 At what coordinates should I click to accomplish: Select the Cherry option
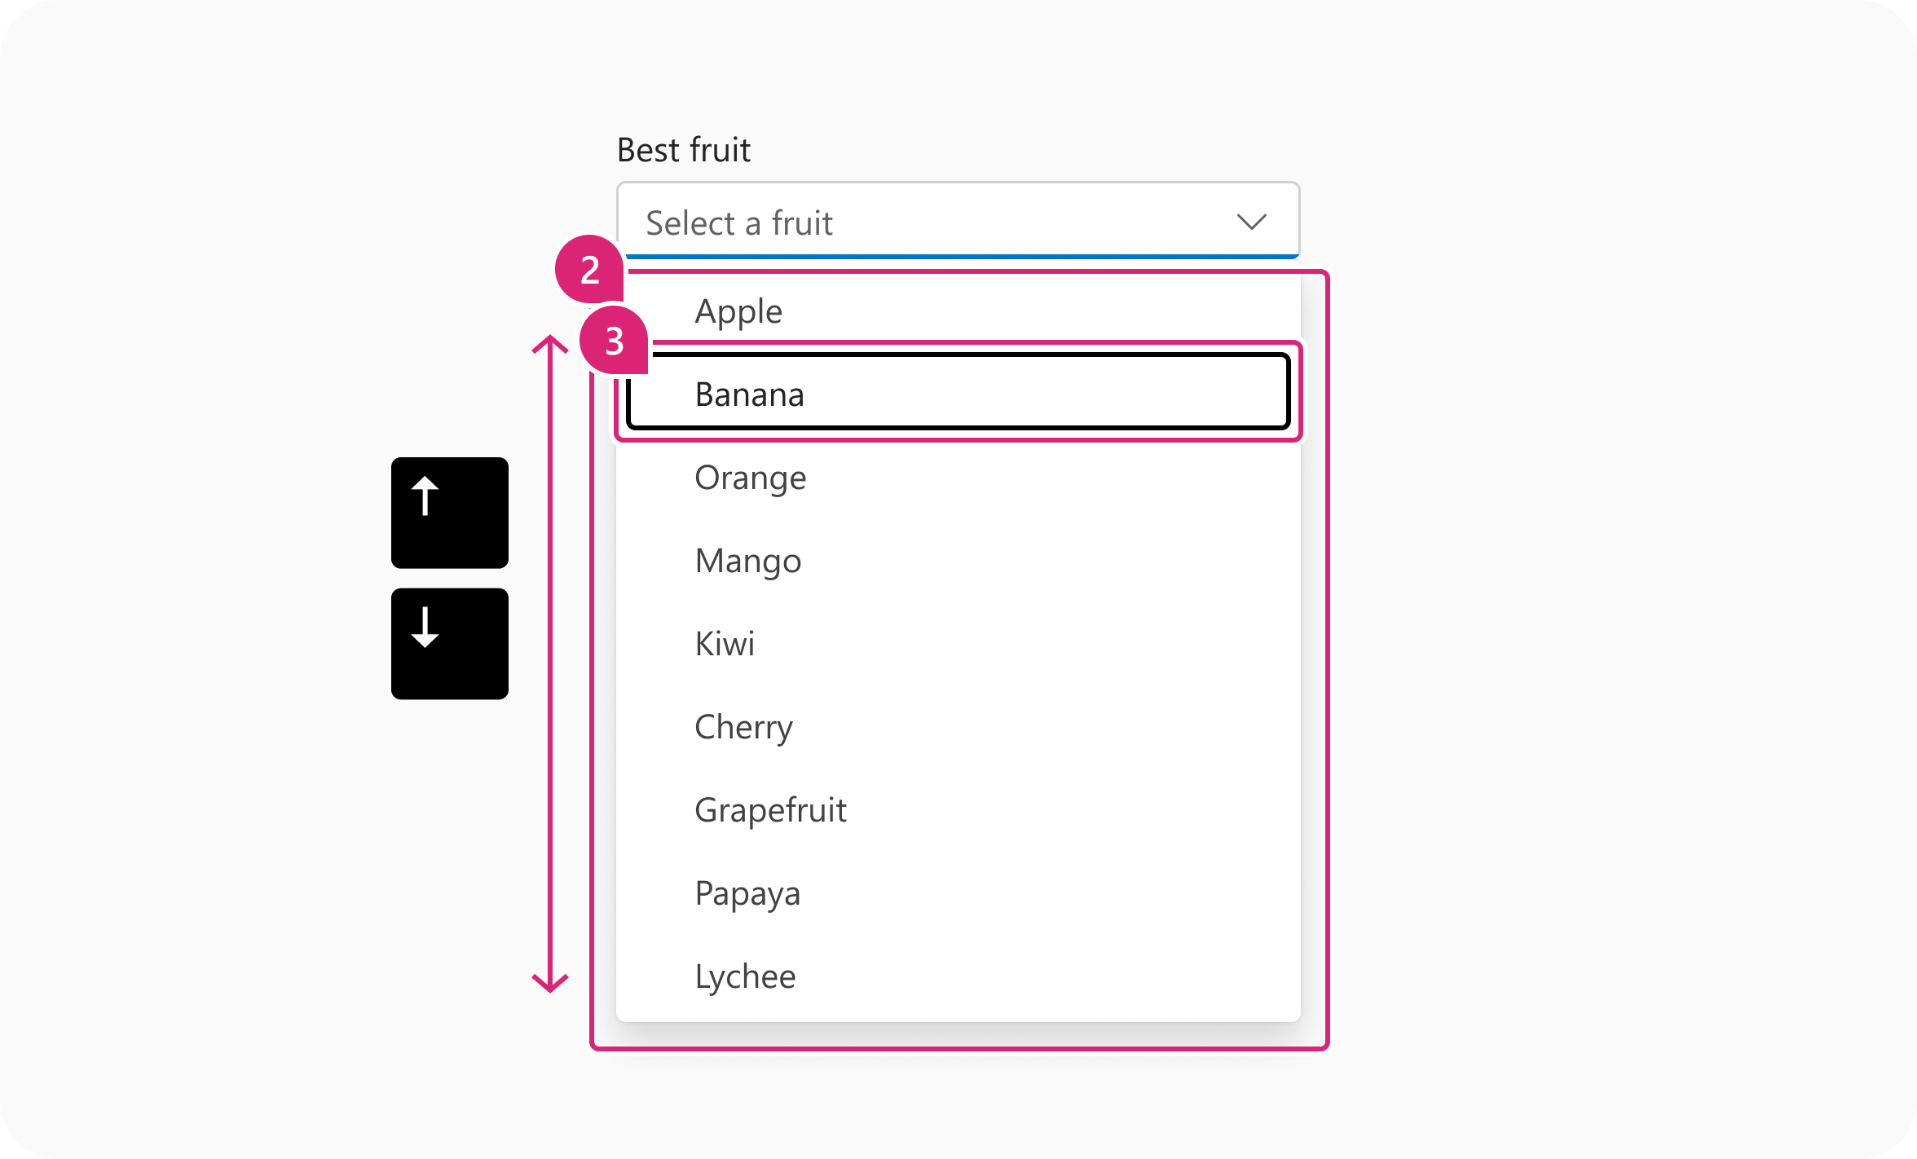coord(958,727)
